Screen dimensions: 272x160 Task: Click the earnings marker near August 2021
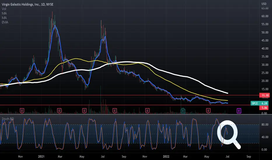tap(114, 111)
